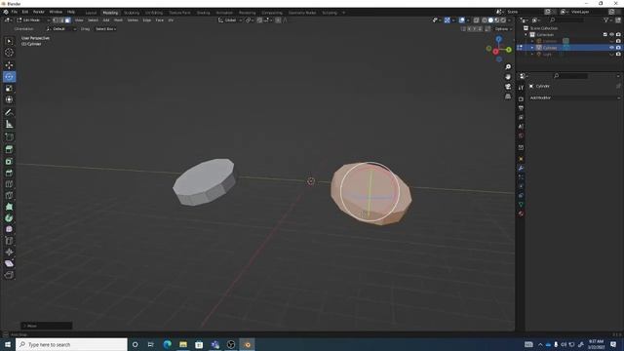Select the Add Cube tool

coord(9,136)
